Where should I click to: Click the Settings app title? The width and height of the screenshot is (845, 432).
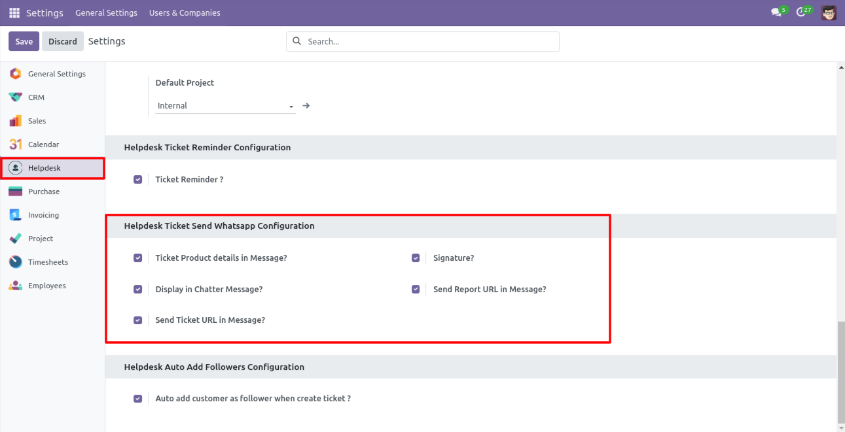(x=45, y=12)
